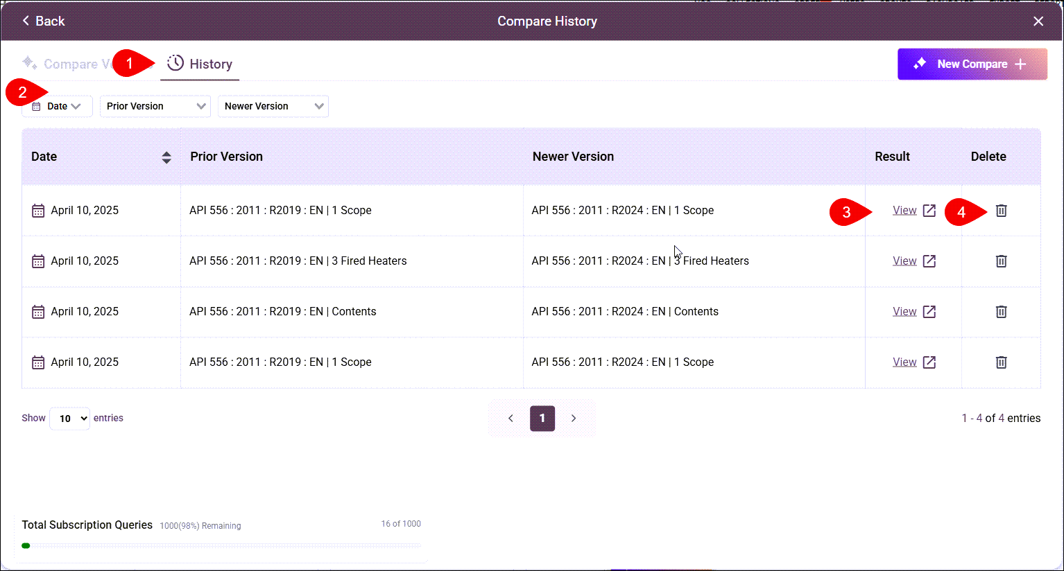The height and width of the screenshot is (571, 1064).
Task: Click calendar icon in last table row
Action: click(x=38, y=362)
